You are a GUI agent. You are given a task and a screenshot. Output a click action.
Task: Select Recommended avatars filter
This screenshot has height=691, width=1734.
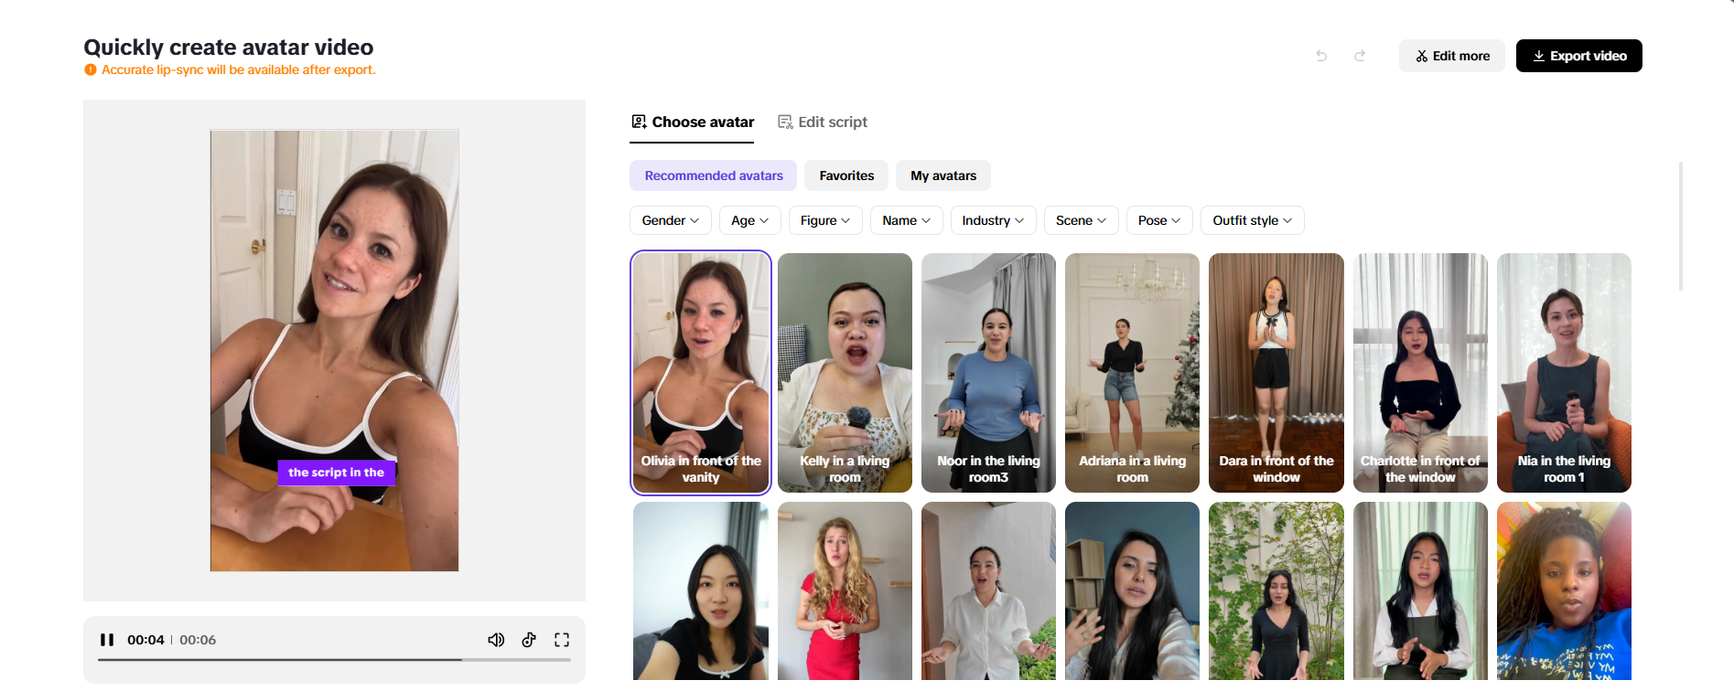714,175
